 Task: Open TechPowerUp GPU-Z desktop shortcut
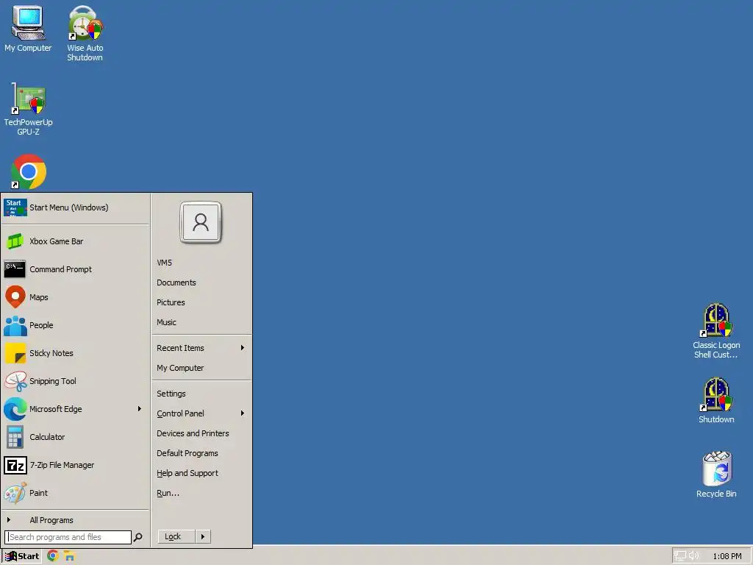point(28,109)
